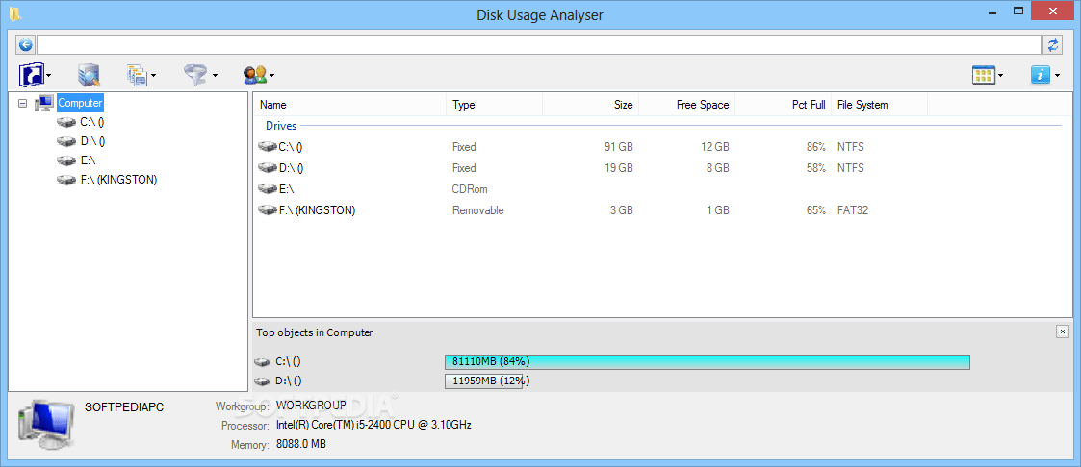Open the dropdown arrow beside info icon
The image size is (1081, 467).
coord(1057,76)
